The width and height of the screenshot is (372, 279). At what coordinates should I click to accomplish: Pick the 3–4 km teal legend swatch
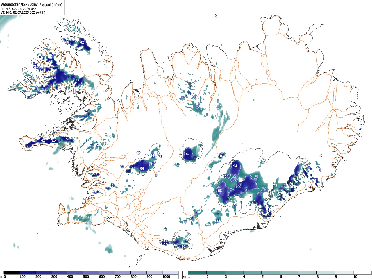click(234, 273)
